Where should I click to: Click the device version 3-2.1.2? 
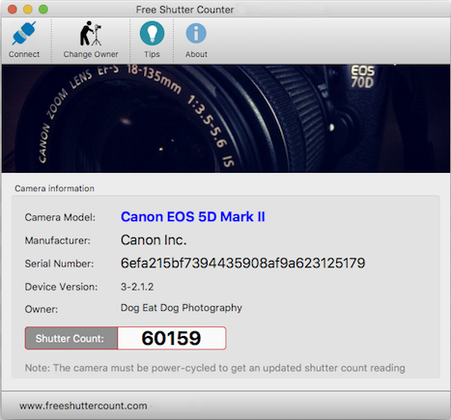tap(137, 287)
